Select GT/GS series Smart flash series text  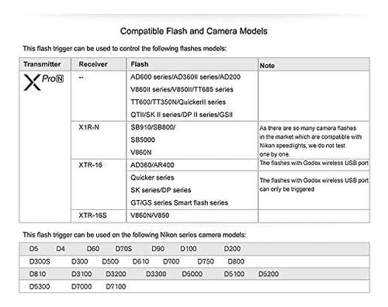coord(179,202)
